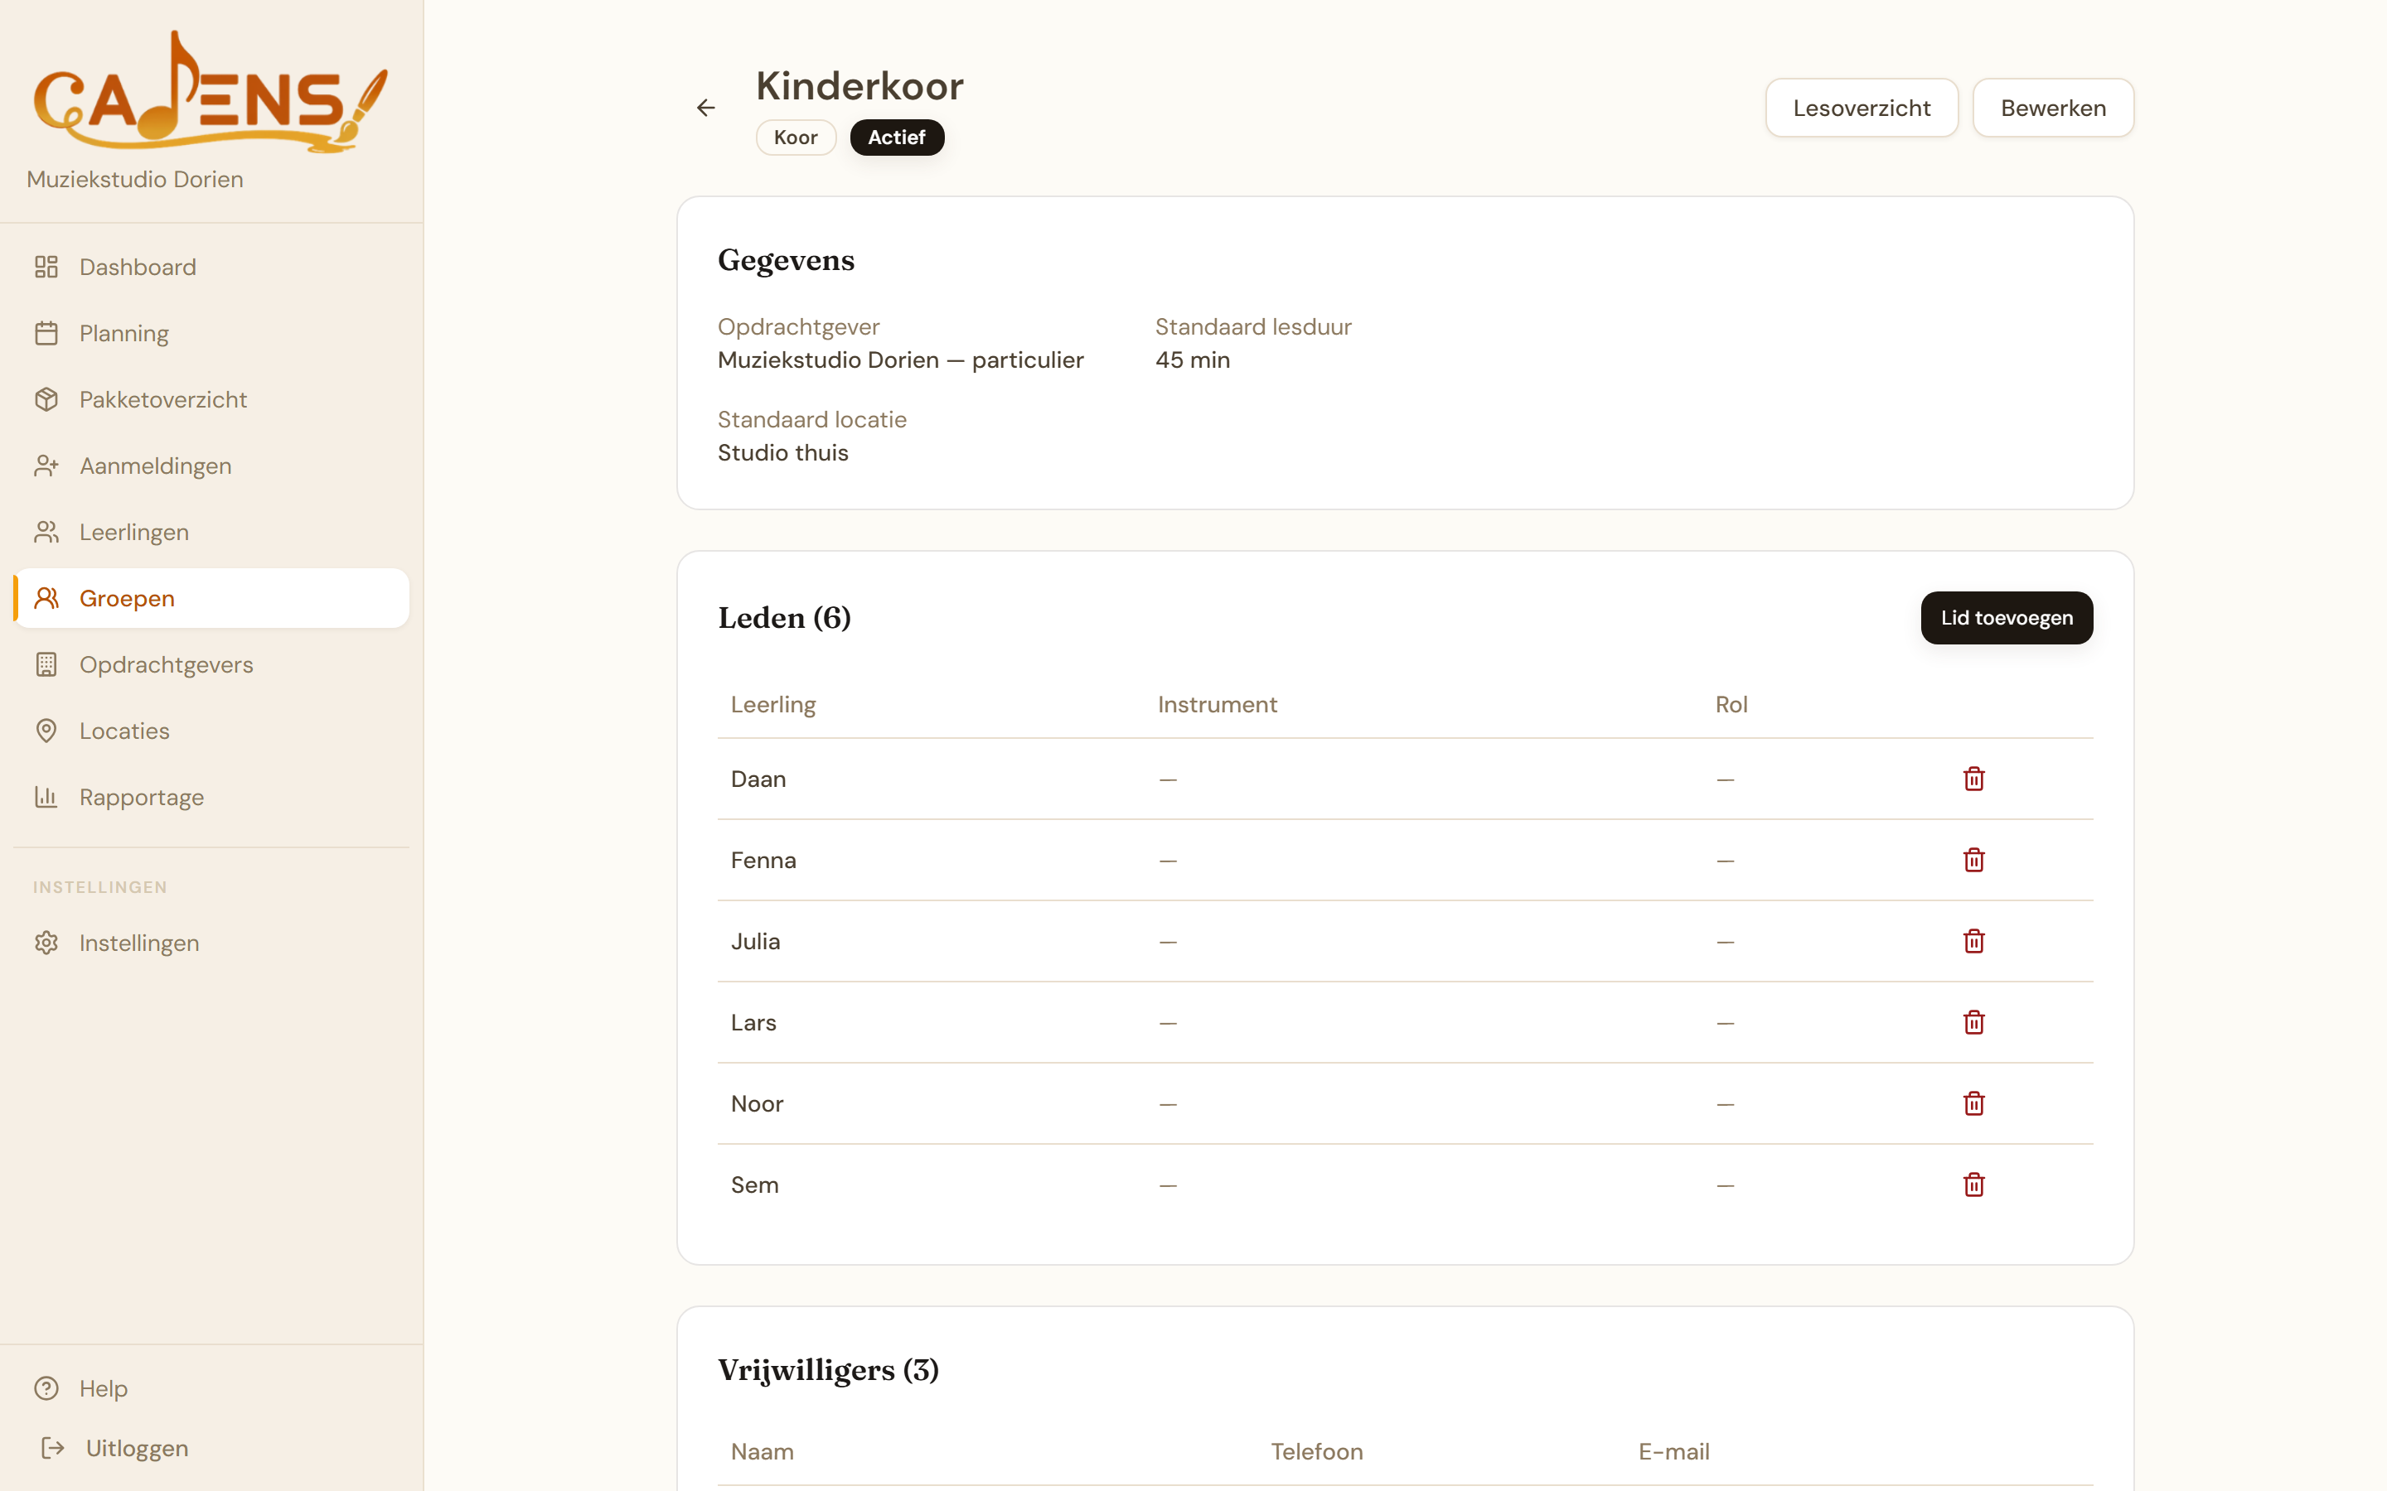This screenshot has height=1491, width=2387.
Task: Remove Fenna using the trash icon
Action: (x=1973, y=860)
